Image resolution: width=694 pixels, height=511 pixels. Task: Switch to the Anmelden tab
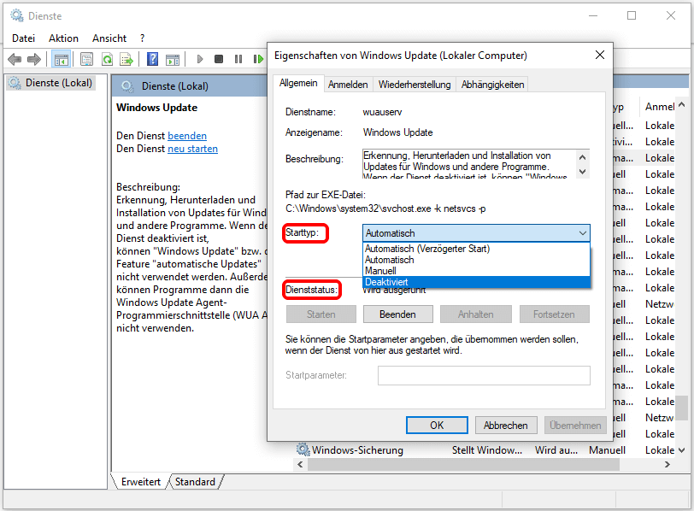(x=348, y=84)
